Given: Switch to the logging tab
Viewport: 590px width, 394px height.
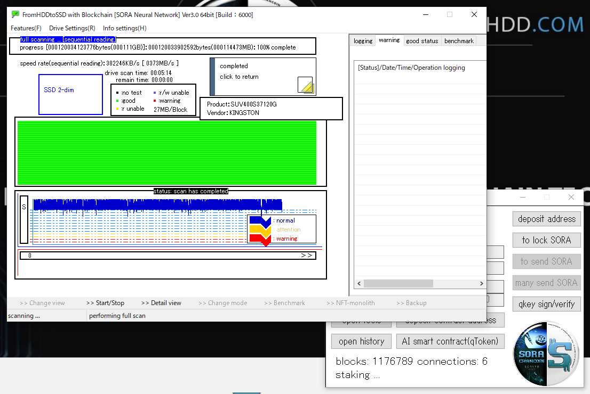Looking at the screenshot, I should (363, 41).
